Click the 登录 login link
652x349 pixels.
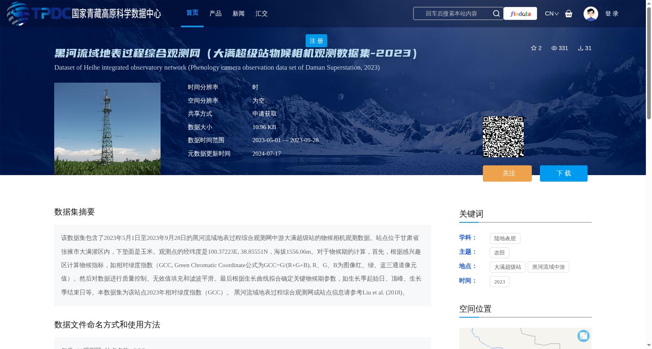coord(612,13)
